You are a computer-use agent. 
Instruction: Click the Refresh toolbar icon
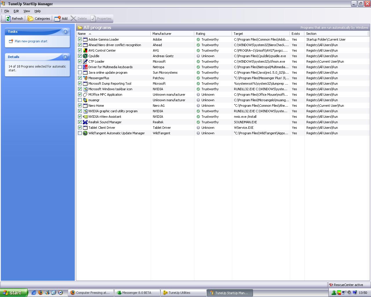coord(8,19)
